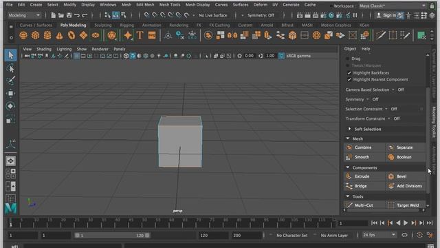Open the 24 fps frame rate dropdown
The width and height of the screenshot is (440, 248).
tap(379, 235)
